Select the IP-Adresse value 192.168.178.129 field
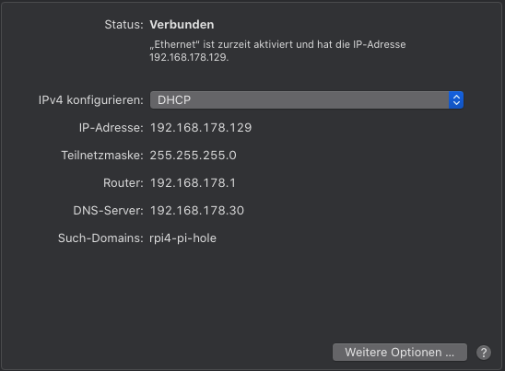Screen dimensions: 505x371 (201, 128)
